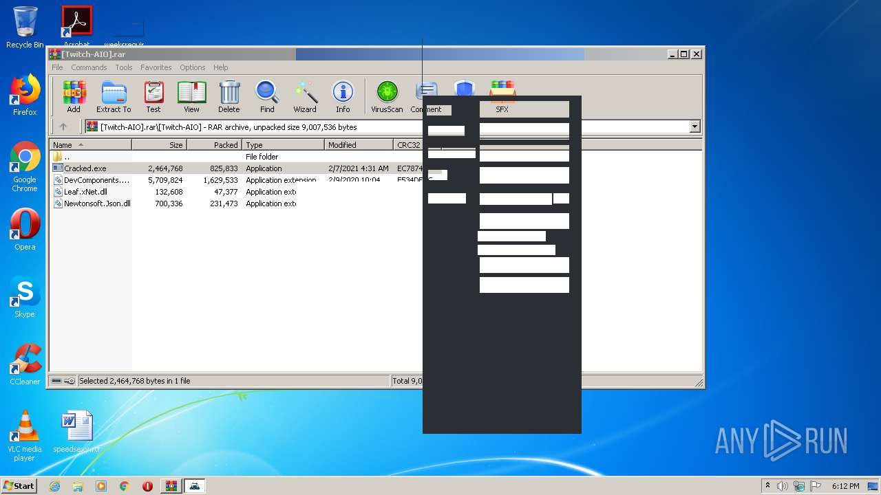Sort the list by Name column

(x=91, y=145)
